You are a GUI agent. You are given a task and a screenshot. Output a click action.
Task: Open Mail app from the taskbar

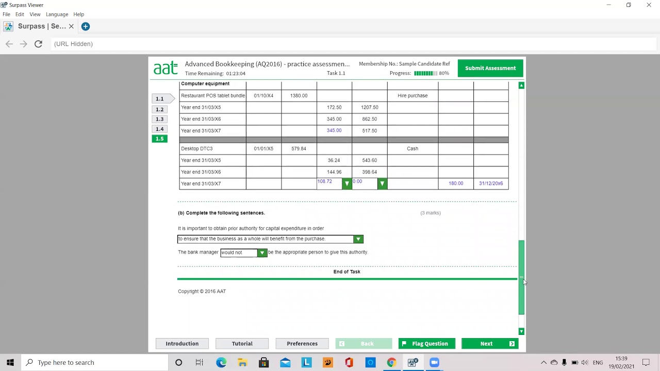(285, 362)
